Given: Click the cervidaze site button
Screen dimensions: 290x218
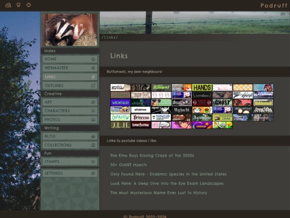Looking at the screenshot, I should click(202, 95).
